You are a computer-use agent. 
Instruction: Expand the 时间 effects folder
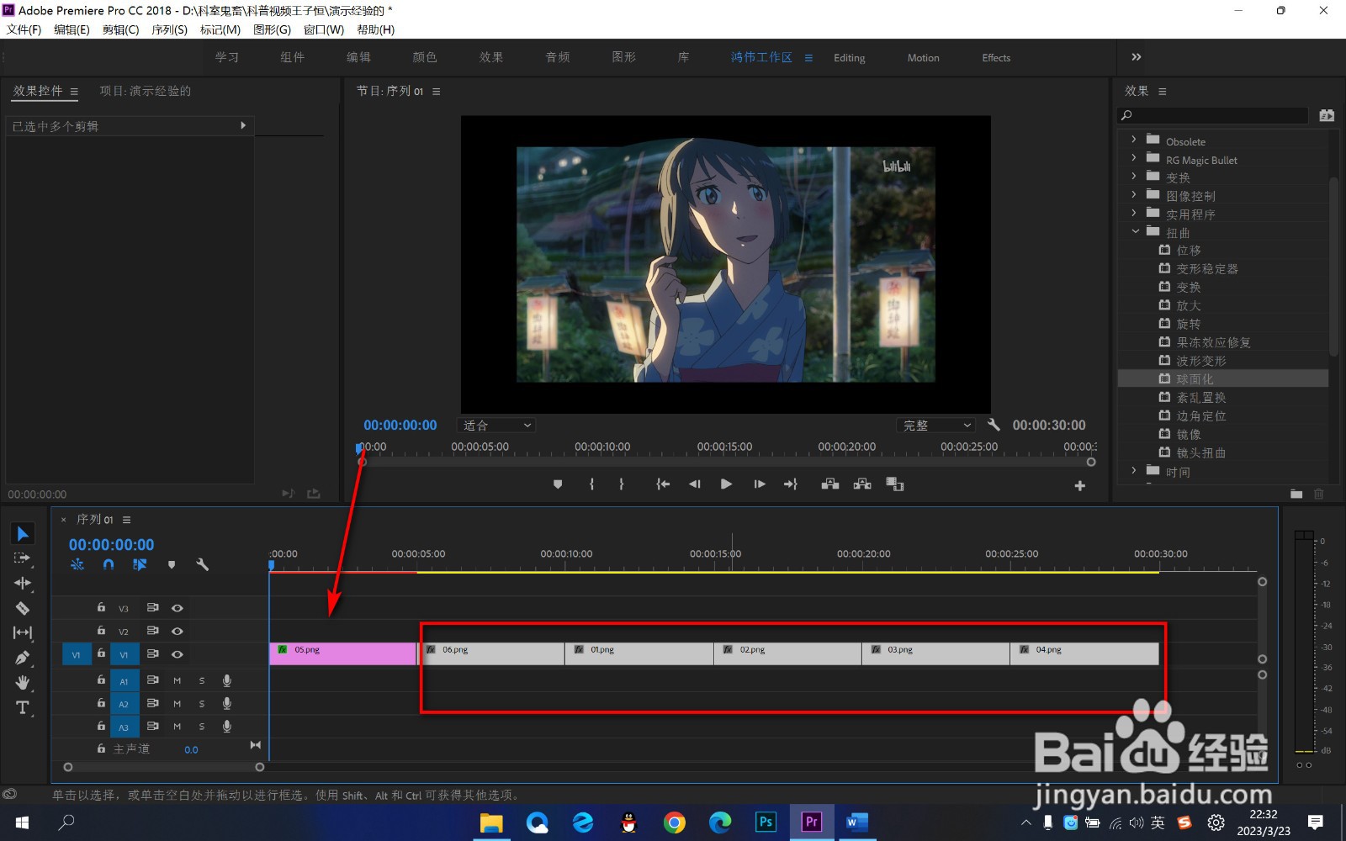(x=1134, y=471)
